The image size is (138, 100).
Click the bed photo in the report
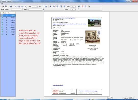point(93,37)
